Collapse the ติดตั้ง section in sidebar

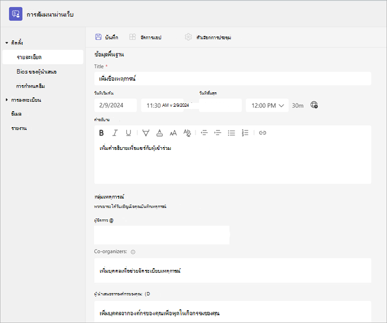click(x=7, y=43)
